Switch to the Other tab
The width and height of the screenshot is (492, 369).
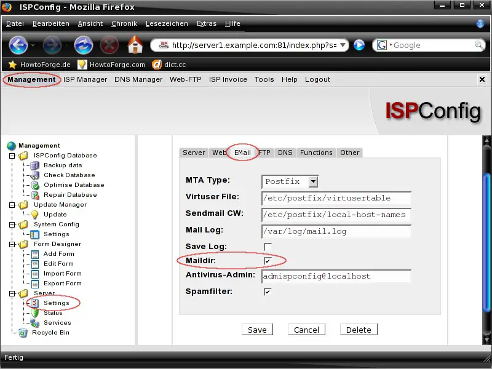[349, 153]
